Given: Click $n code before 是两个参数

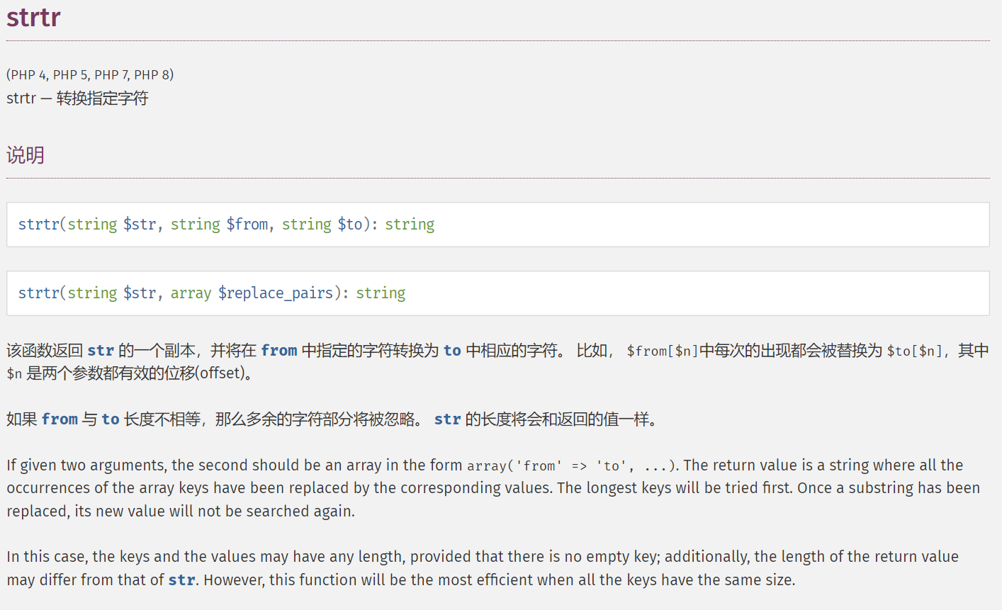Looking at the screenshot, I should [14, 373].
